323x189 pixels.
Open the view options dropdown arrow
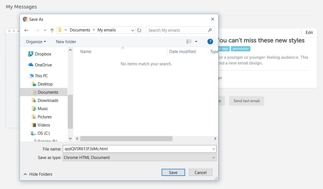pos(196,42)
